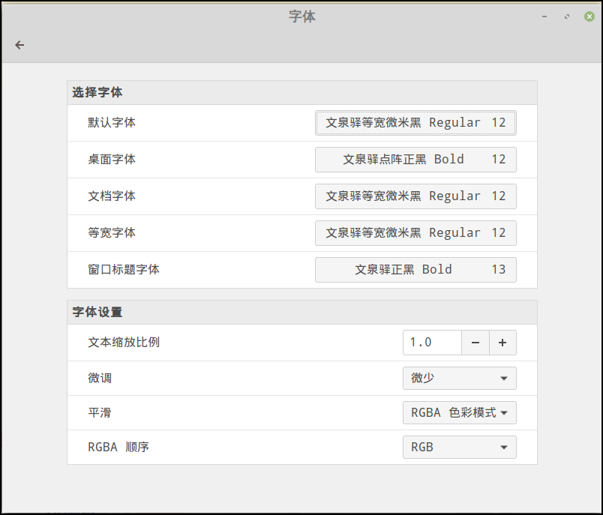Click the 等宽字体 font button
The width and height of the screenshot is (603, 515).
(415, 232)
